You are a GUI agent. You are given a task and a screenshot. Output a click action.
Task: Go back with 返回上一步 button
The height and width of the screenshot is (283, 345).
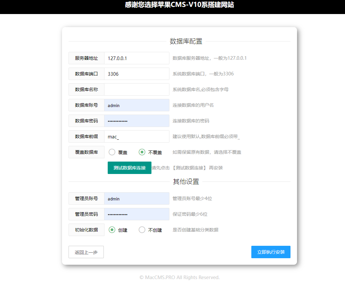[x=86, y=252]
